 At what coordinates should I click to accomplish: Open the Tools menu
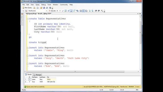click(49, 5)
